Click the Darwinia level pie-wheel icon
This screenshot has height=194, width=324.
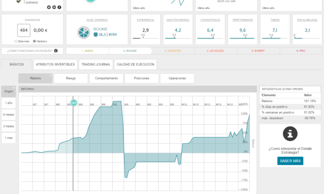coord(84,33)
